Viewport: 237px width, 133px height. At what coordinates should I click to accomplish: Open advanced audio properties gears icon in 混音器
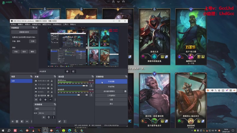click(x=60, y=121)
